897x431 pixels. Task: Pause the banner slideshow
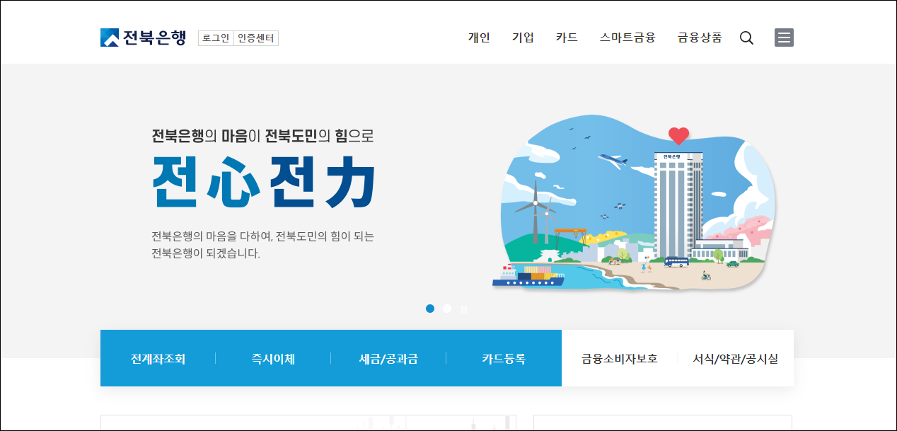click(x=464, y=309)
